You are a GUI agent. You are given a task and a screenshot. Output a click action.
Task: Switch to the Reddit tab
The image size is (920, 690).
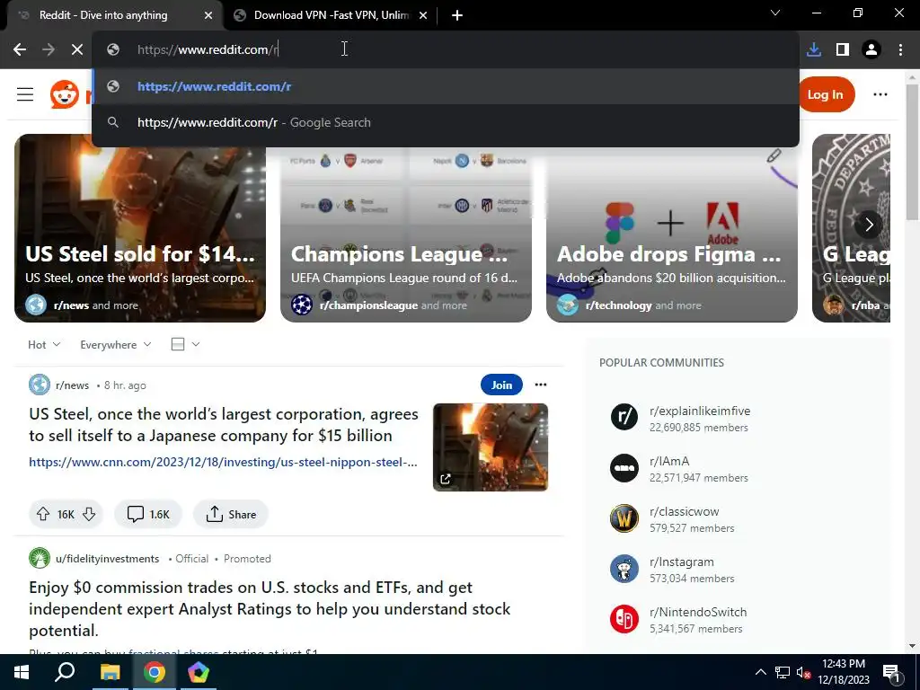114,15
